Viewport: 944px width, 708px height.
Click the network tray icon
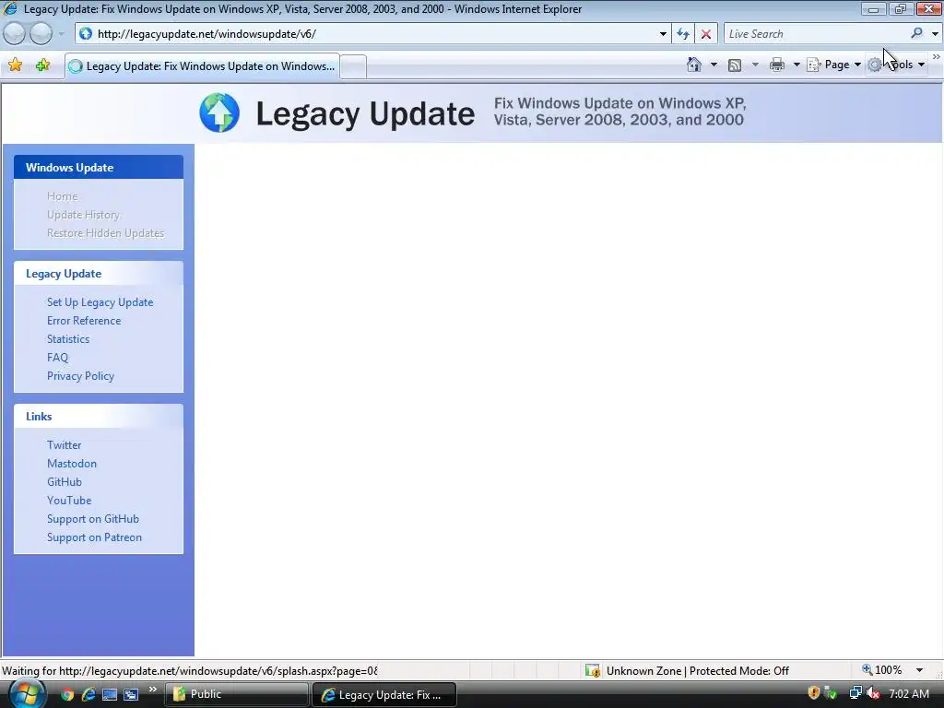click(855, 693)
